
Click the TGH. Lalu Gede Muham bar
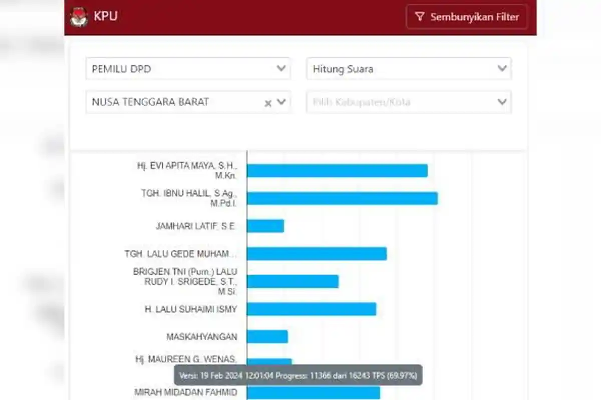point(316,254)
